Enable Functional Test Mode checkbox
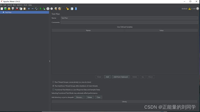This screenshot has width=200, height=112. [53, 90]
